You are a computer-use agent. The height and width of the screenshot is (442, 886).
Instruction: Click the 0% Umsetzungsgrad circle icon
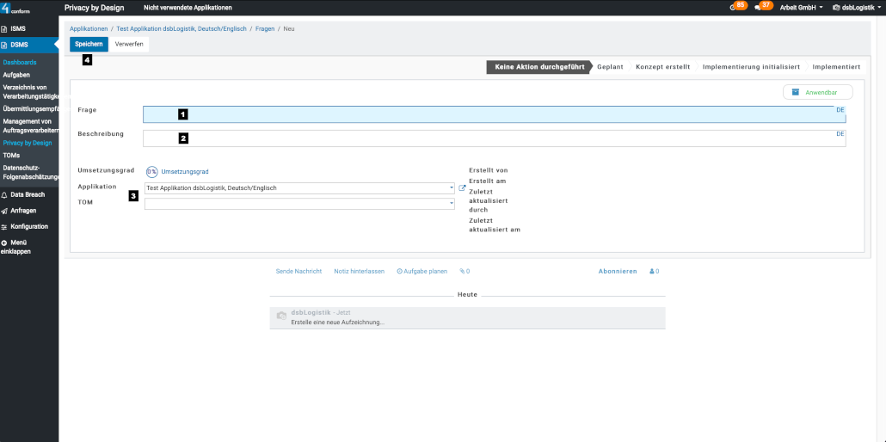[x=151, y=172]
